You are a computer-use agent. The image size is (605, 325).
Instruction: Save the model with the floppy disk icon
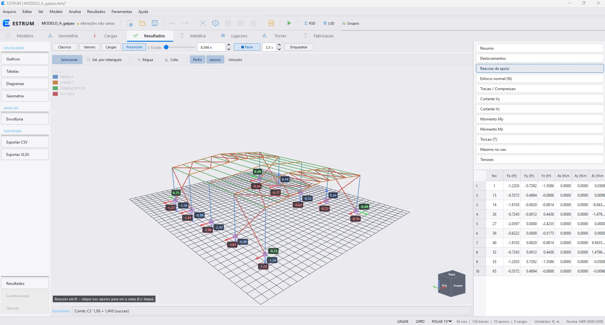click(155, 23)
